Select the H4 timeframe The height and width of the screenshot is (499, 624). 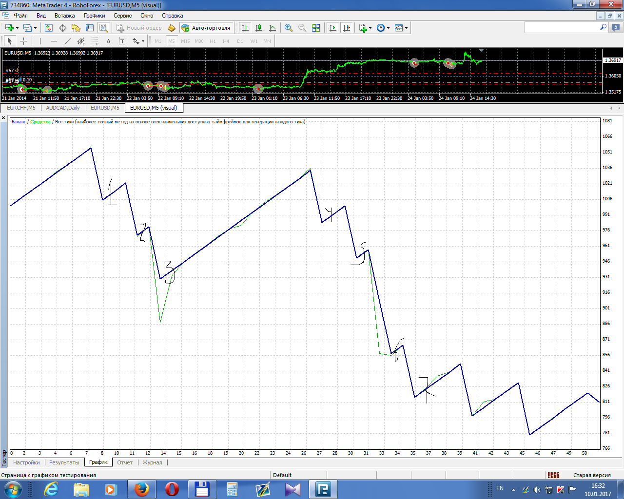[x=226, y=41]
